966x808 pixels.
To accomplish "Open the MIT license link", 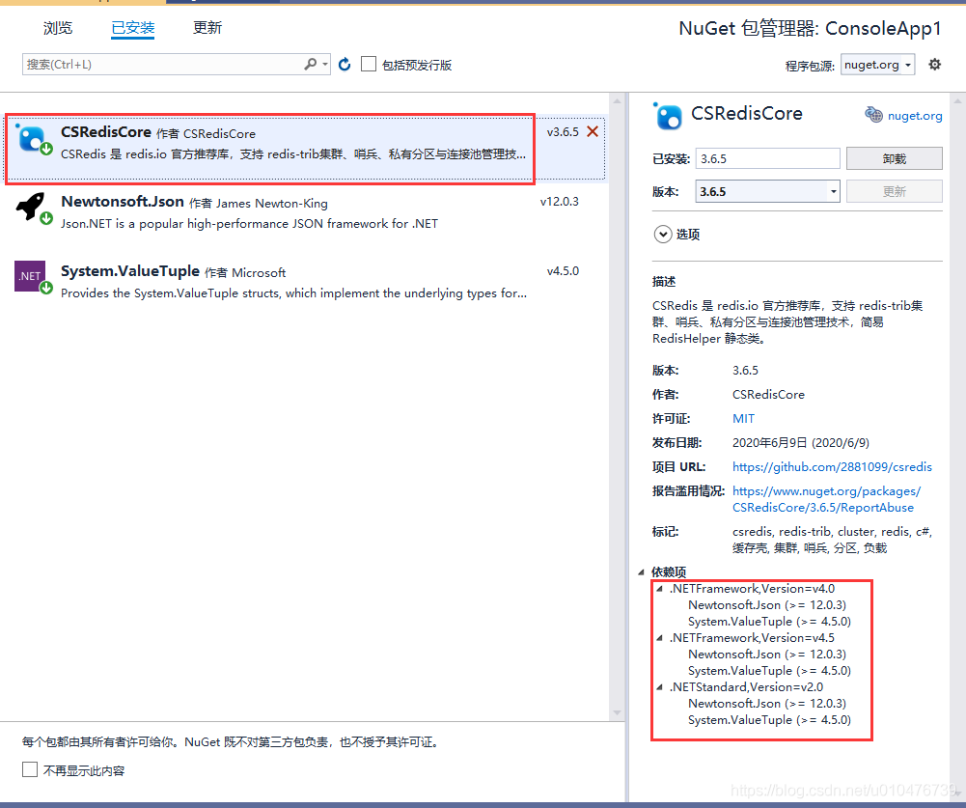I will (743, 419).
